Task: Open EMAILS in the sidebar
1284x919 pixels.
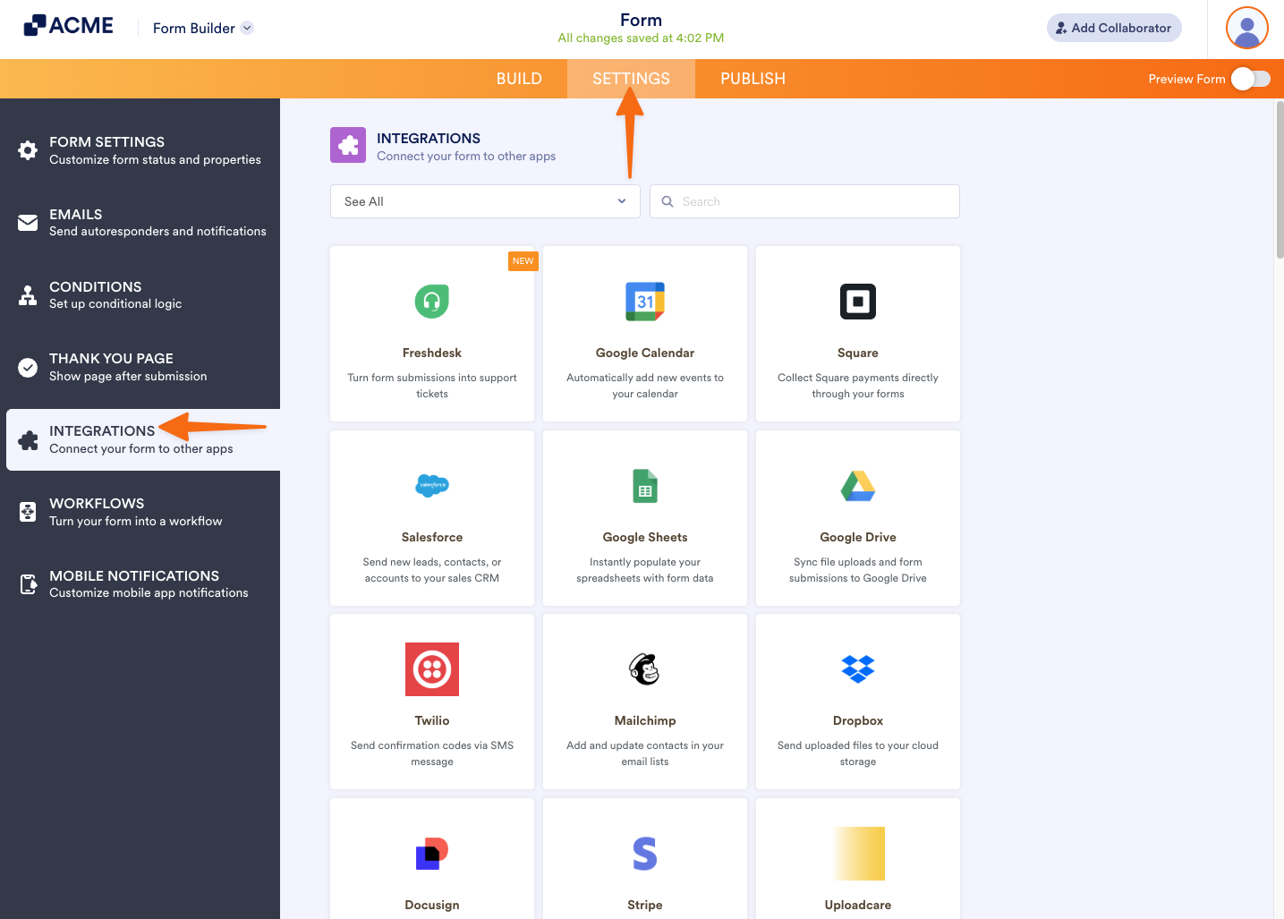Action: pyautogui.click(x=143, y=222)
